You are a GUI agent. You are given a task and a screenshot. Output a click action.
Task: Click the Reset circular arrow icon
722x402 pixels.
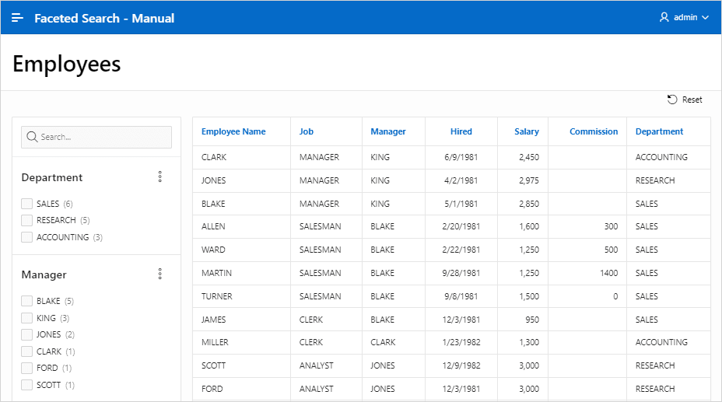(x=672, y=100)
